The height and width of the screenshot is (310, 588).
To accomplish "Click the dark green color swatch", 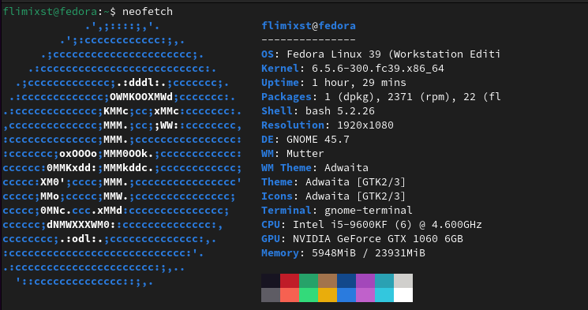I will (309, 281).
